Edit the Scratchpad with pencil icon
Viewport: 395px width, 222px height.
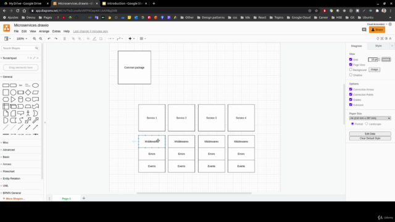(x=35, y=58)
